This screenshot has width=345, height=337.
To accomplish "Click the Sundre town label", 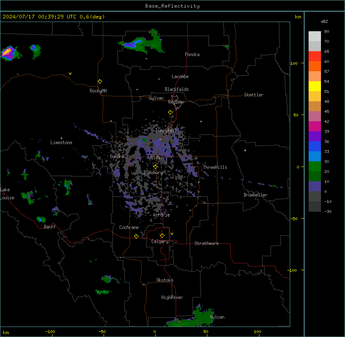I will (x=117, y=156).
